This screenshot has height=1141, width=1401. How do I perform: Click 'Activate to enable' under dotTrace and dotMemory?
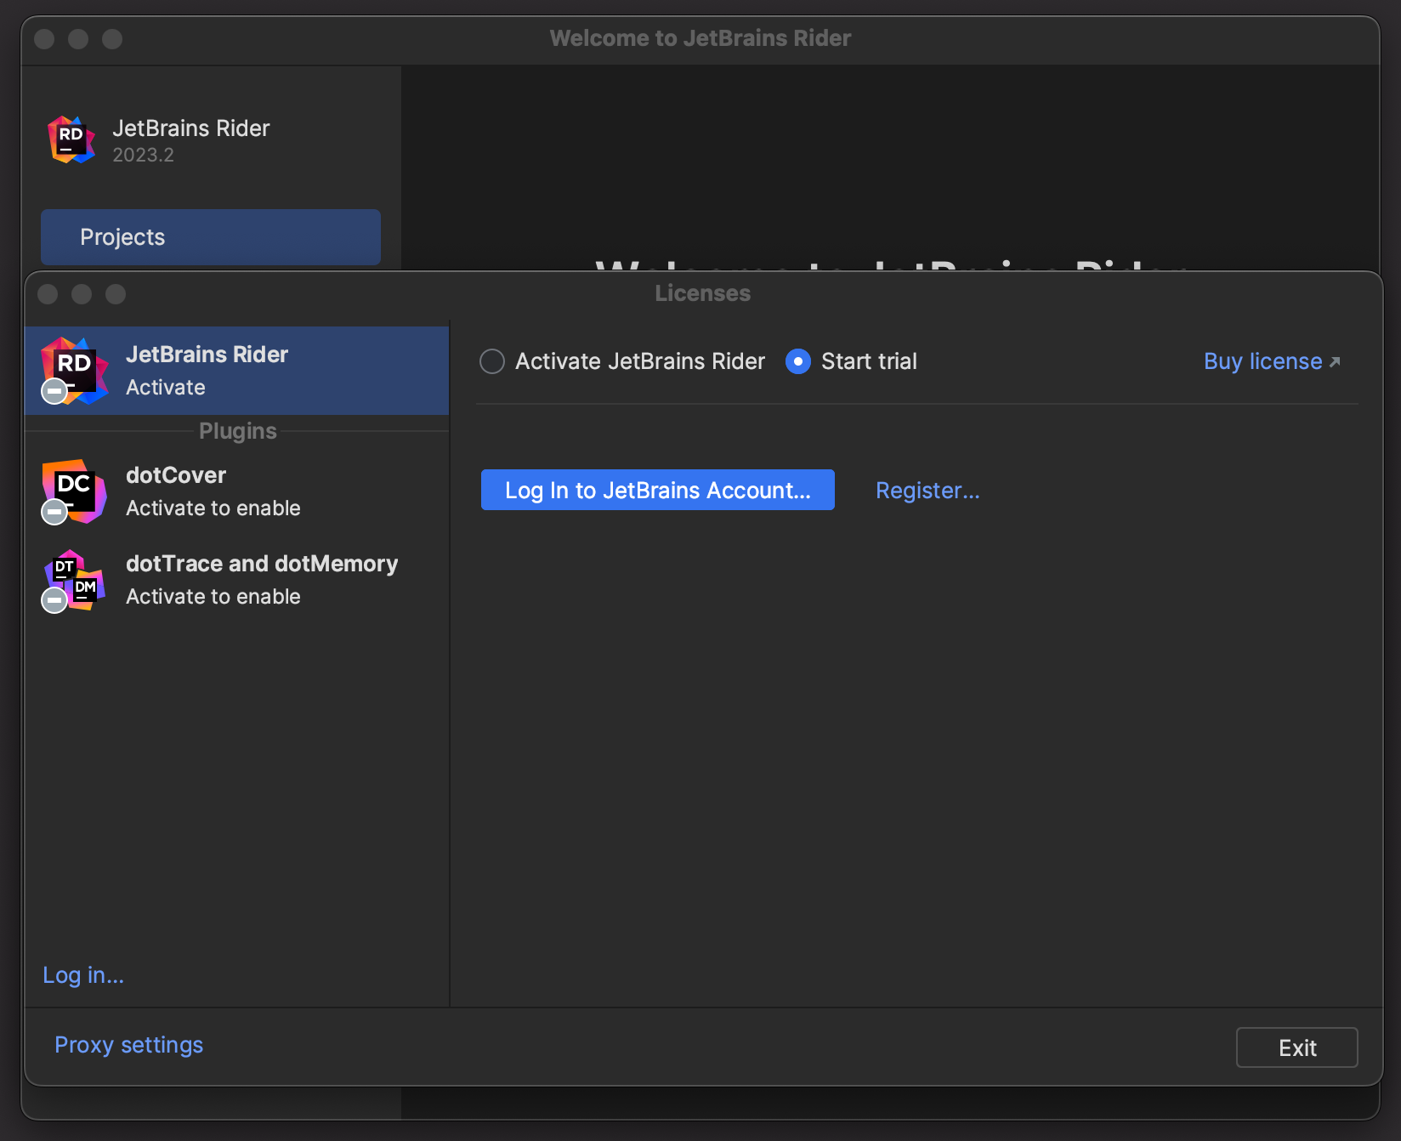213,597
